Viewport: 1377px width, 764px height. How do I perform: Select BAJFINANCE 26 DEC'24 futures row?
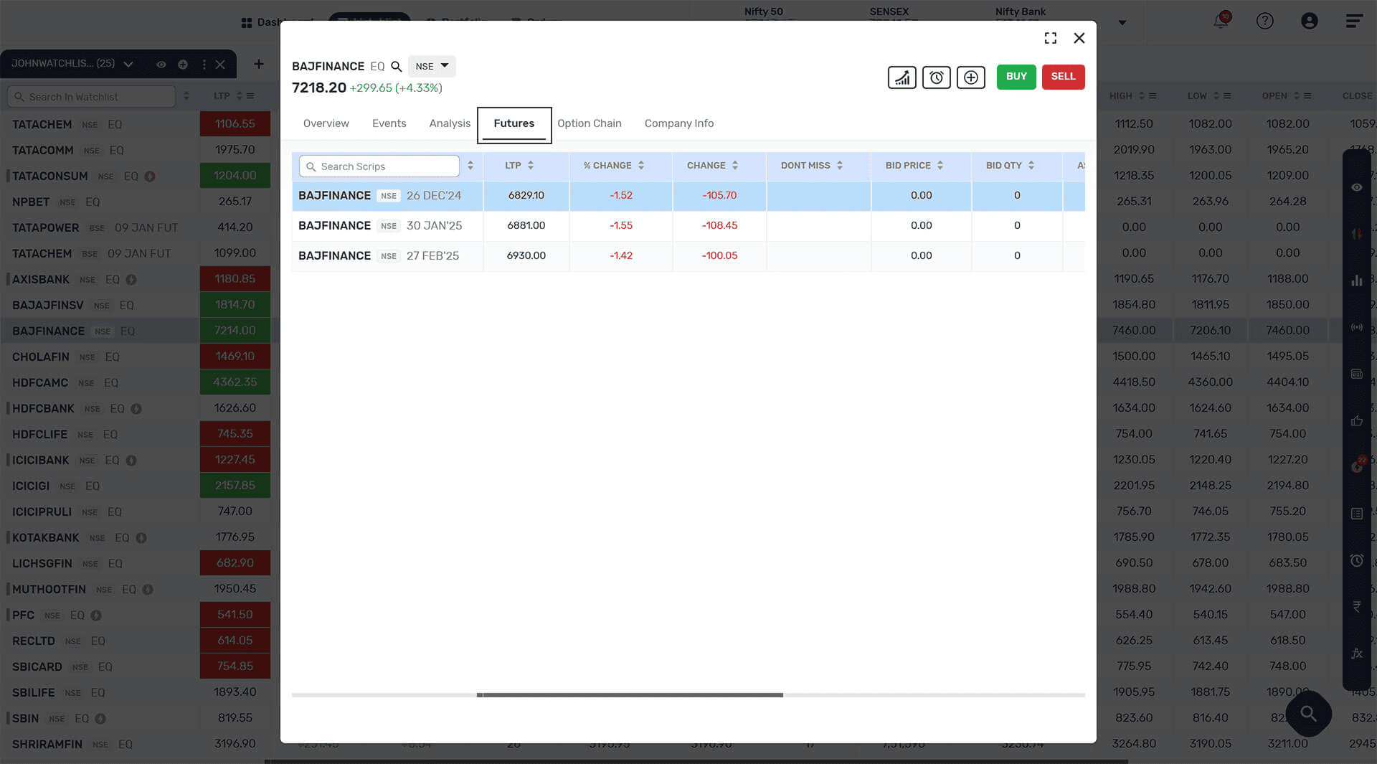tap(688, 196)
